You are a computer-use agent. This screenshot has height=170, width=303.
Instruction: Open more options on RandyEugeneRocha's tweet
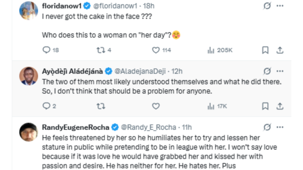tap(280, 127)
